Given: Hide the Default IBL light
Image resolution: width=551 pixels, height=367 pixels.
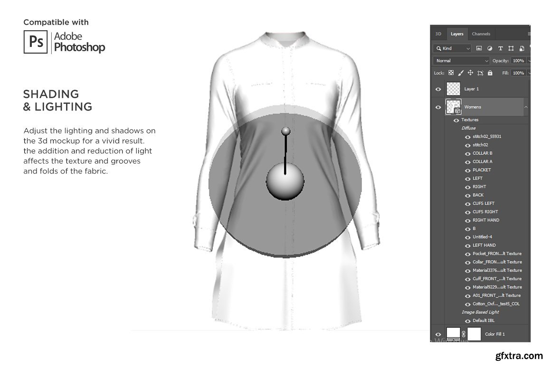Looking at the screenshot, I should tap(467, 321).
